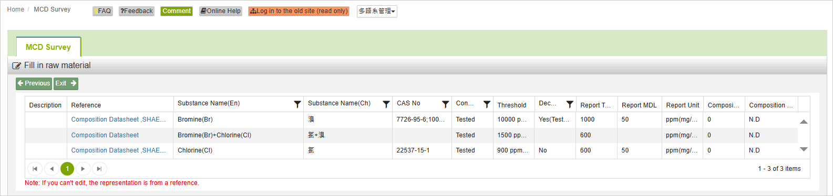
Task: Filter the Substance Name(En) column
Action: 297,104
